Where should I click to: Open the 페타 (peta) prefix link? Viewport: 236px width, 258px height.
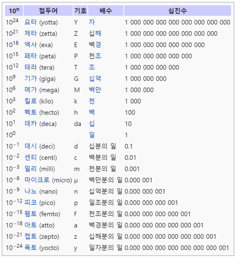click(x=31, y=56)
